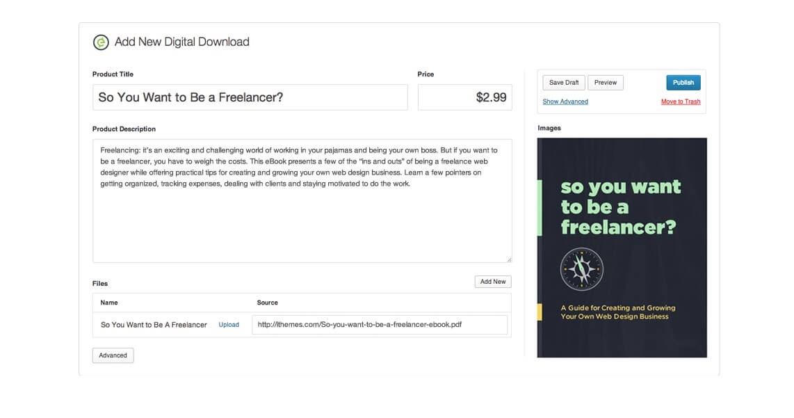Click the Advanced button below Files
Image resolution: width=794 pixels, height=418 pixels.
tap(113, 355)
